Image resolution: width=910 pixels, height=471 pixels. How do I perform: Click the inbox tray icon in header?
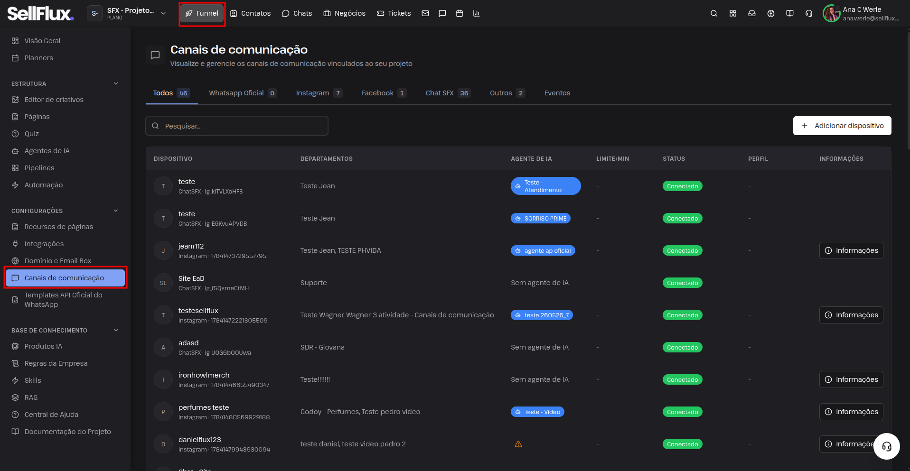(x=752, y=13)
